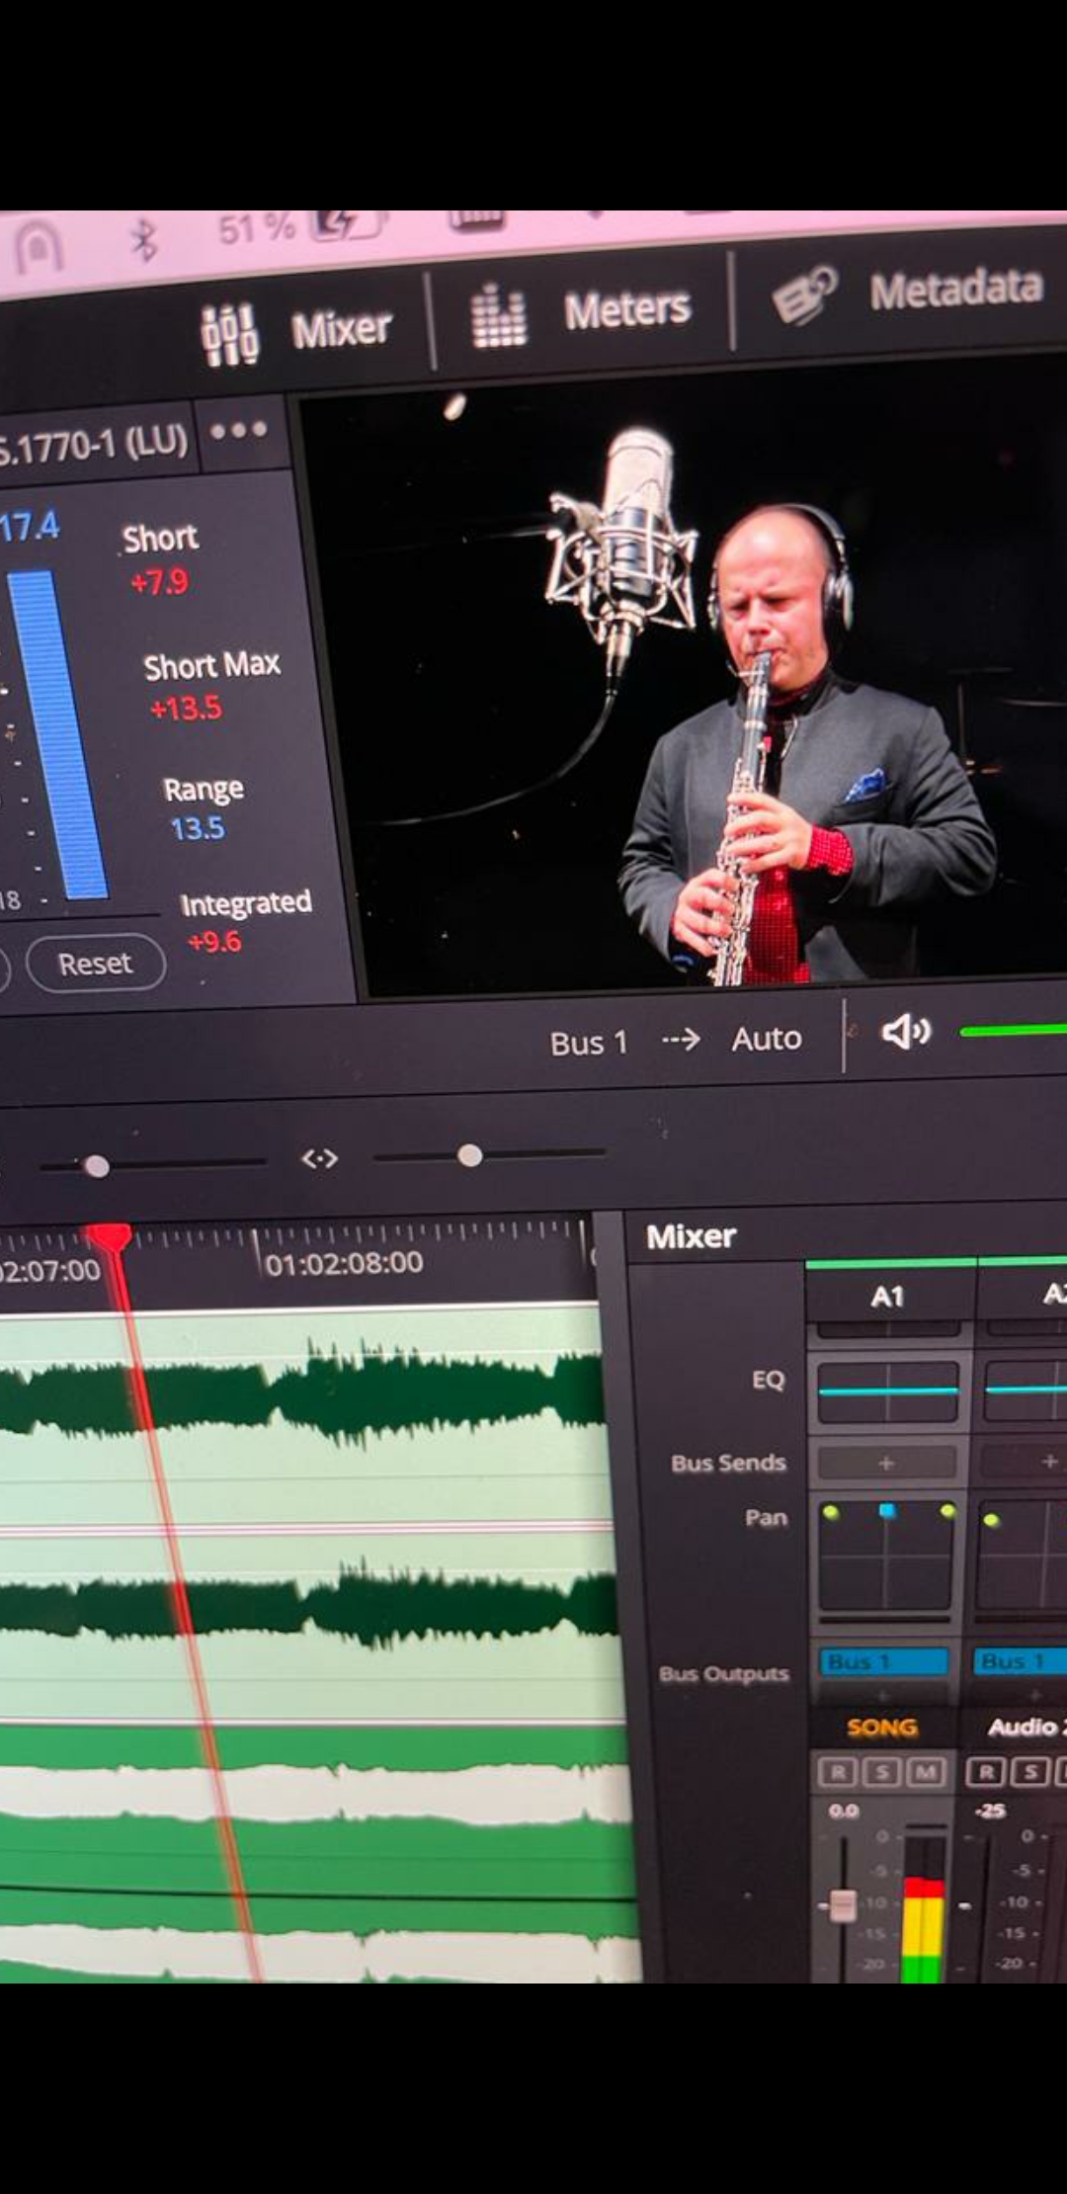
Task: Click the ruler at 01:02:08:00
Action: (x=344, y=1264)
